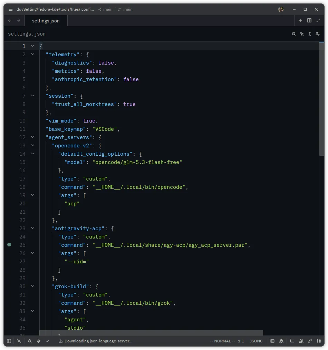
Task: Click the NORMAL vim mode indicator
Action: 222,341
